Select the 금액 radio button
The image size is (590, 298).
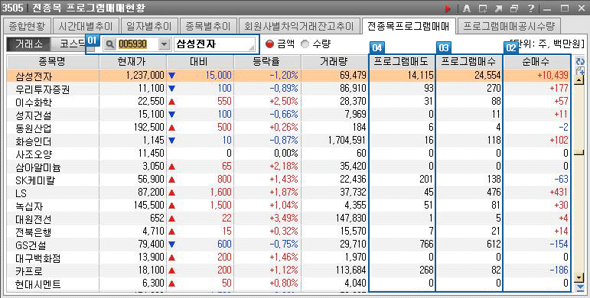coord(269,44)
